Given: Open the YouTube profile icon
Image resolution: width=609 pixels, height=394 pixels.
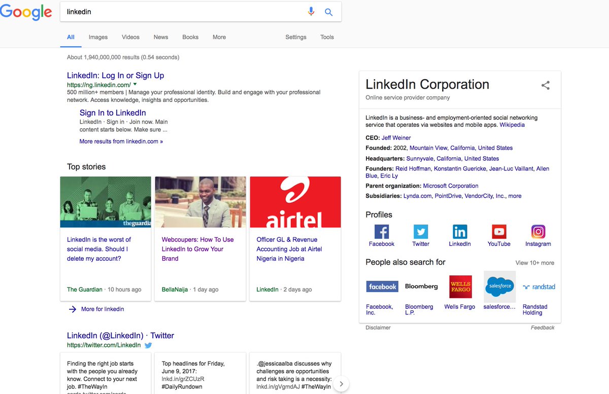Looking at the screenshot, I should [x=499, y=232].
